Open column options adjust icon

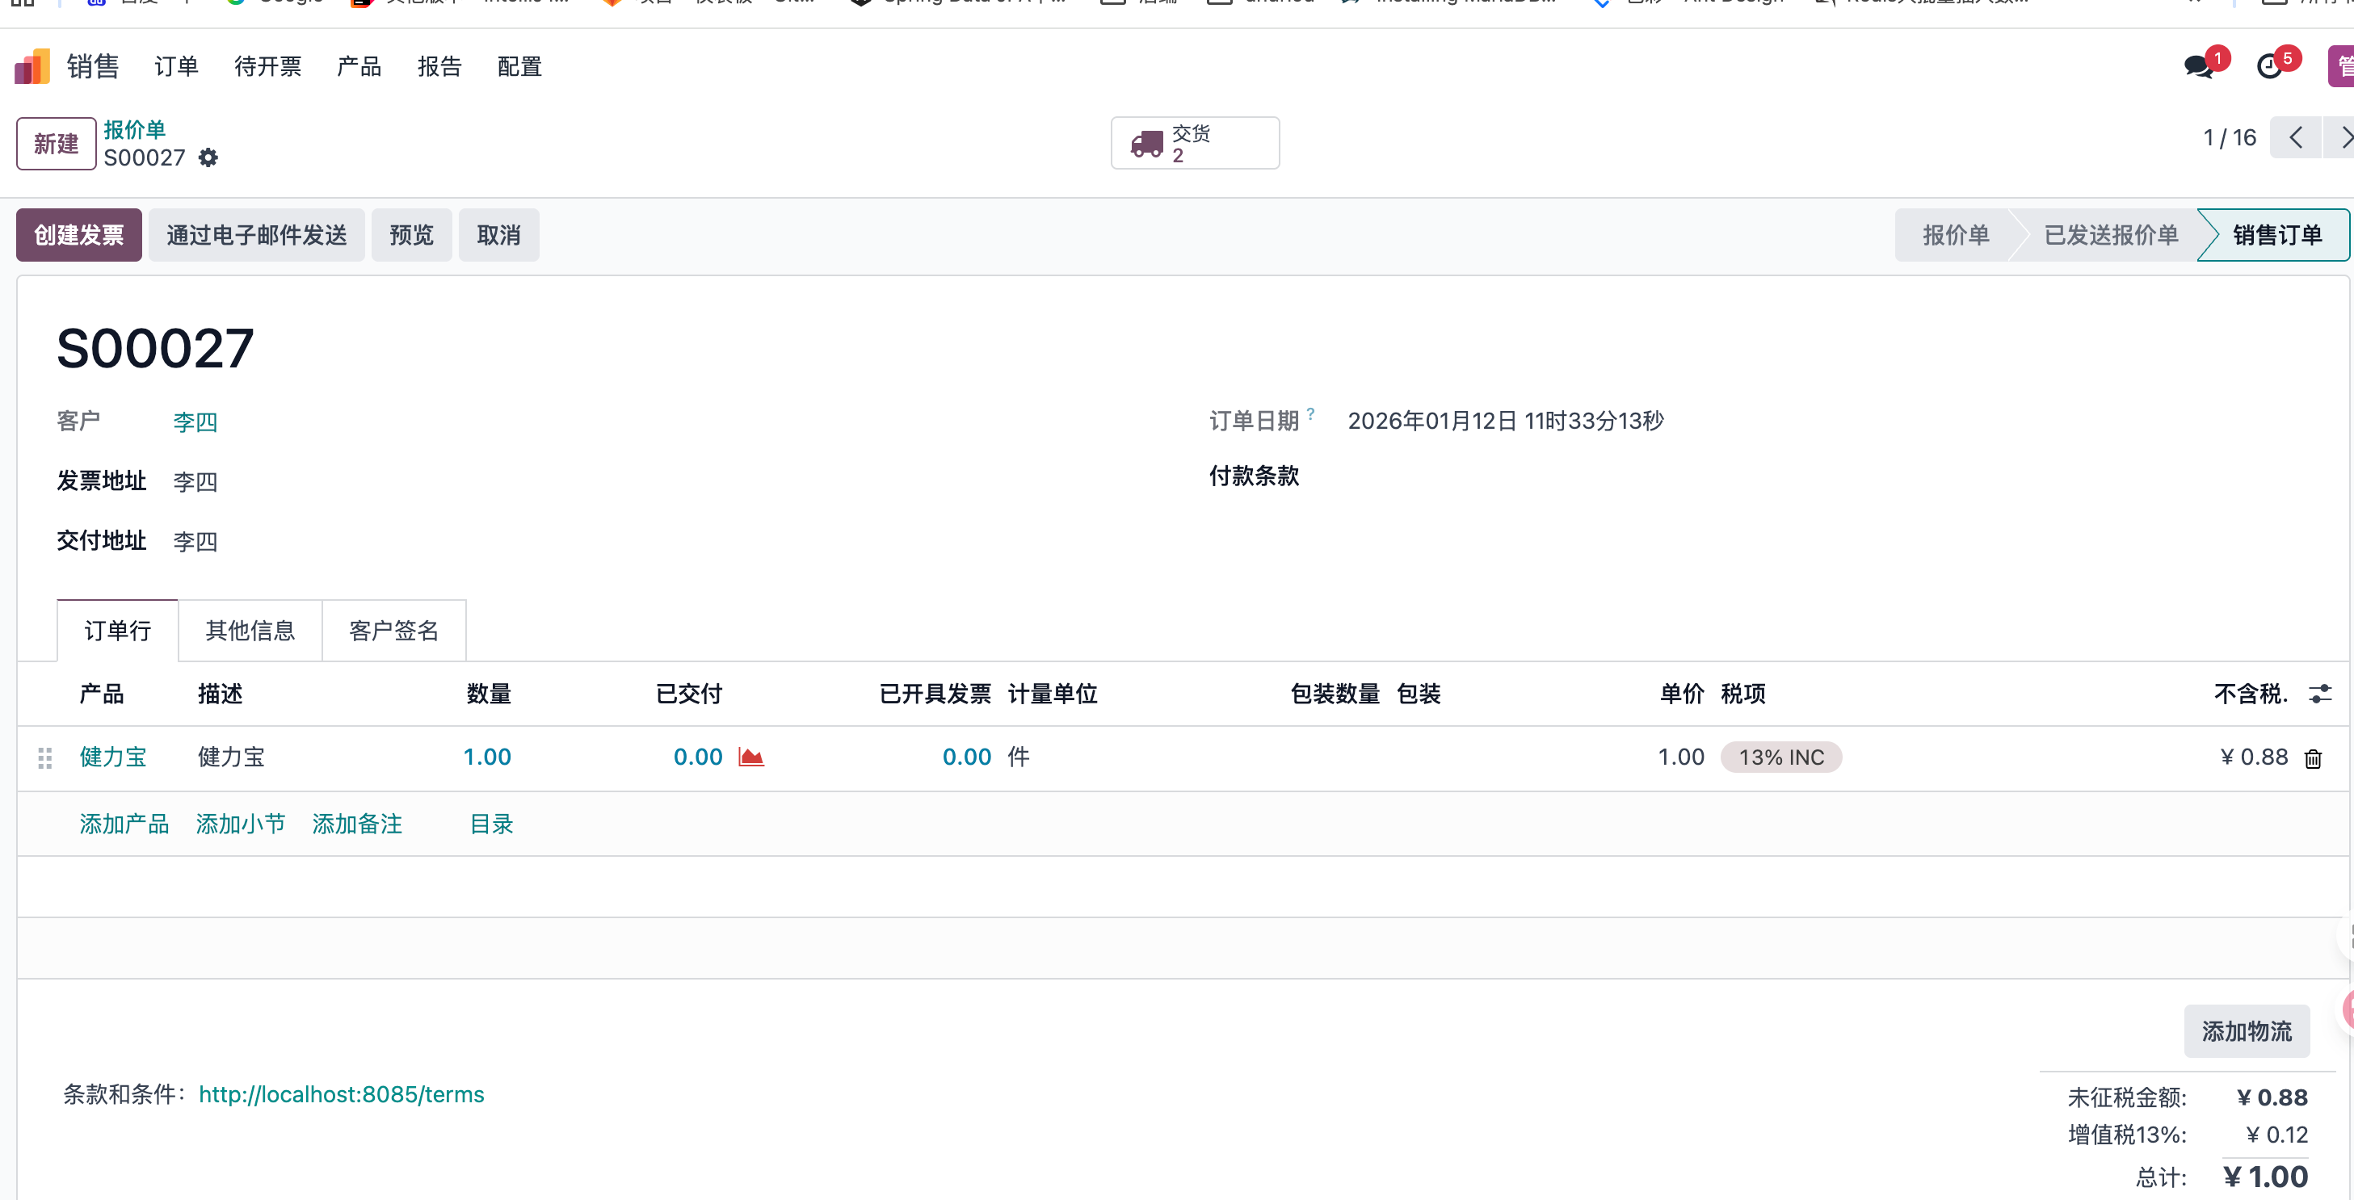point(2320,694)
